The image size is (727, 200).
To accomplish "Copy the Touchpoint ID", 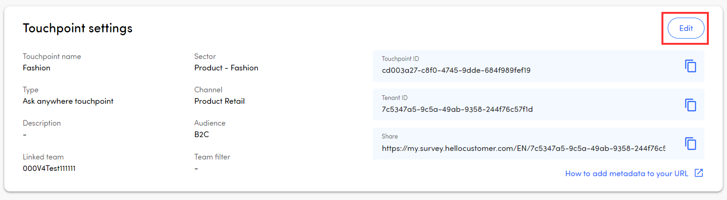I will [x=690, y=66].
